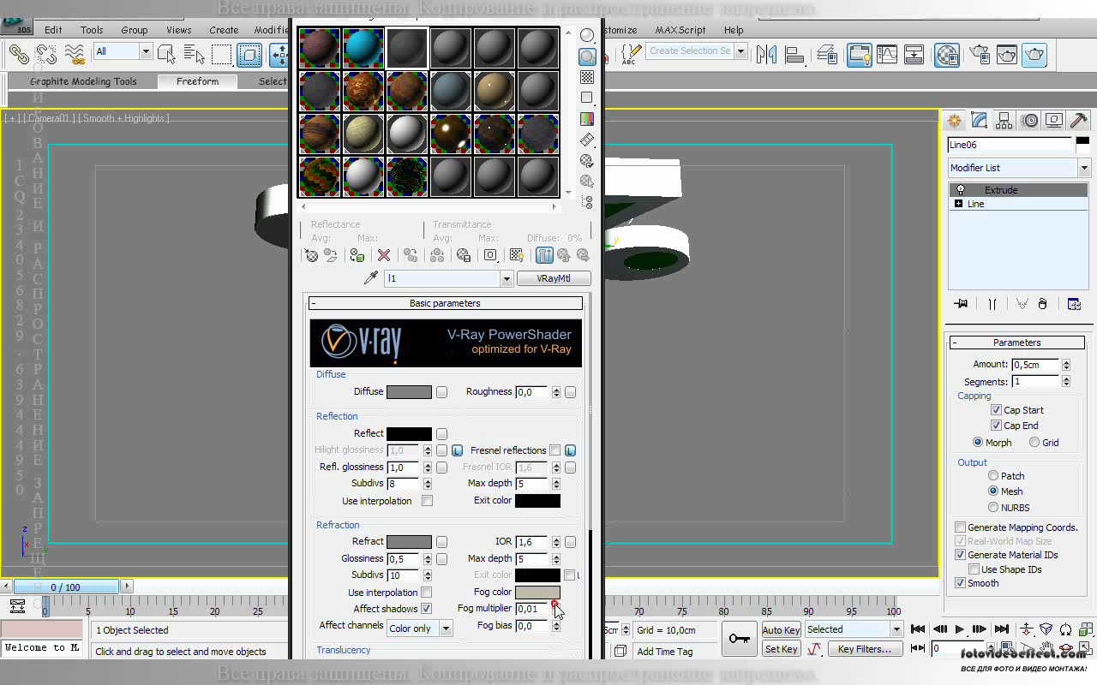Open Hierarchy command panel tab

coord(1004,121)
